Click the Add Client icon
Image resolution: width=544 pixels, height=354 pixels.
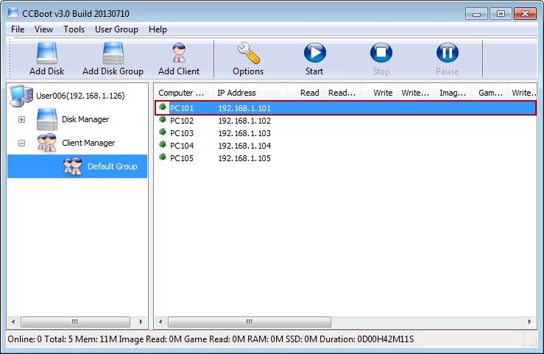(179, 54)
